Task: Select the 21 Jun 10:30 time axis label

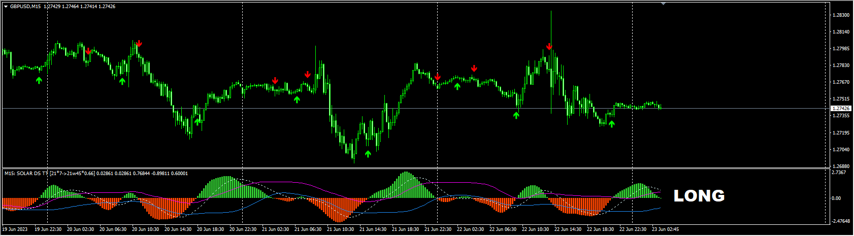Action: tap(340, 229)
